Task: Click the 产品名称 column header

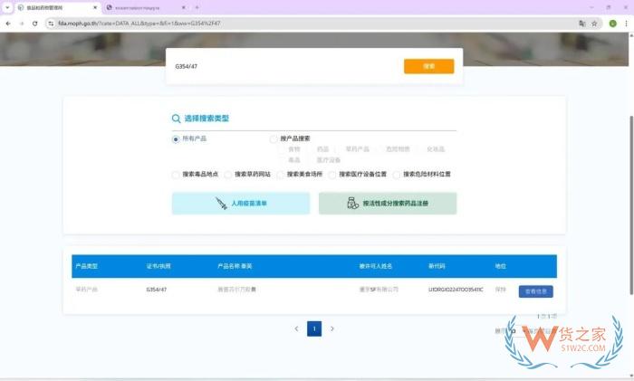Action: [235, 266]
